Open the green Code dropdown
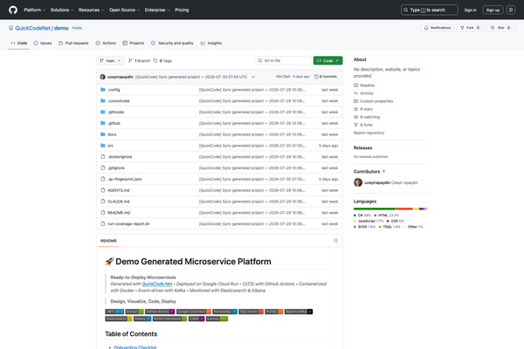Image resolution: width=524 pixels, height=349 pixels. coord(327,60)
